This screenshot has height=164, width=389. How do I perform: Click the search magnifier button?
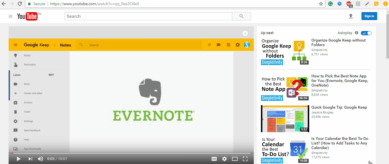241,16
